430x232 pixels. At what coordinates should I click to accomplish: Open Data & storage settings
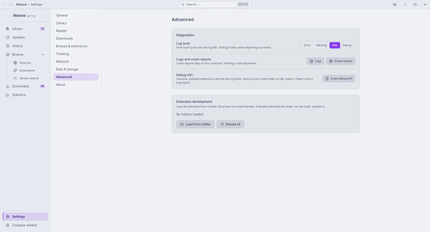coord(76,69)
